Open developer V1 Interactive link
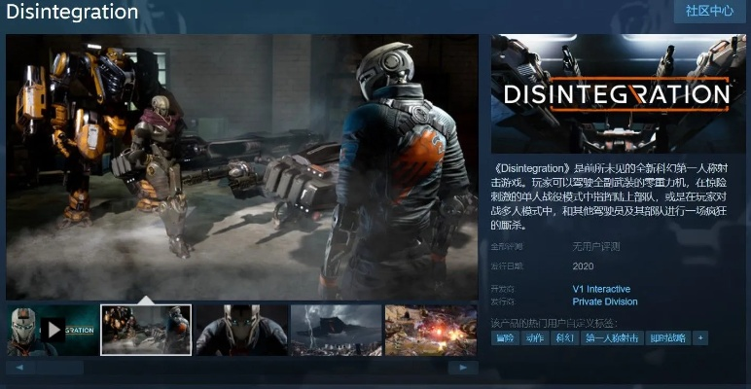This screenshot has height=389, width=751. [x=601, y=289]
